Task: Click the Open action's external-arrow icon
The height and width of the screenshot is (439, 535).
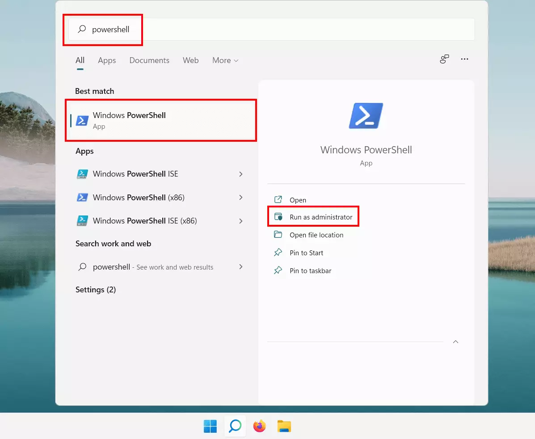Action: click(278, 199)
